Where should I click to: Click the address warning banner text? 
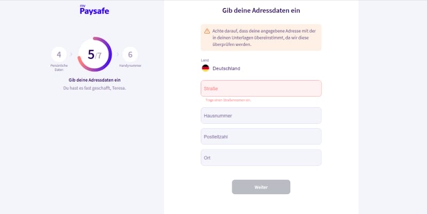[x=264, y=38]
